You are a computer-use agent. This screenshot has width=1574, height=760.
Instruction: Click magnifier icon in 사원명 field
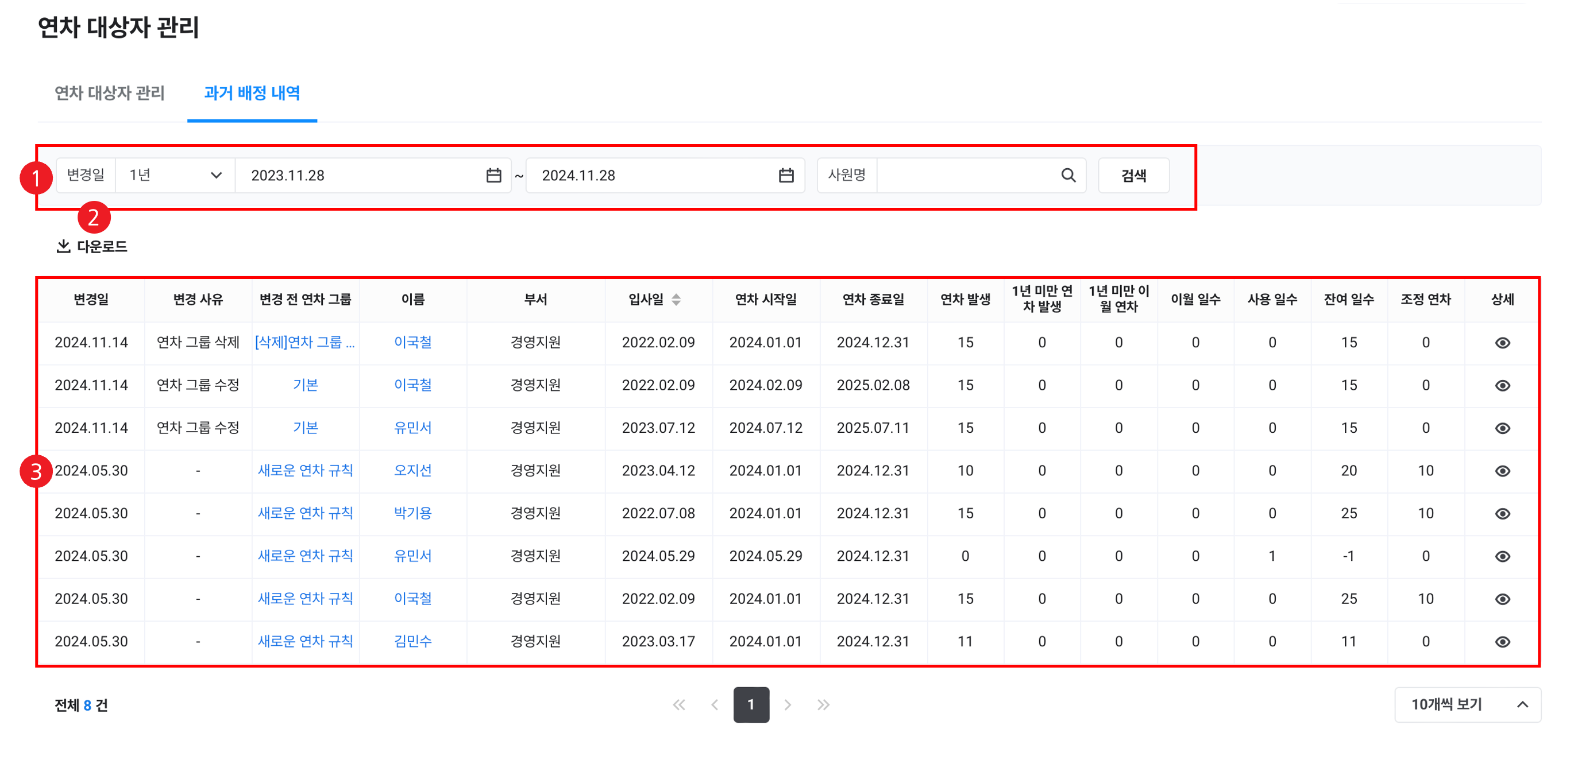click(x=1068, y=176)
